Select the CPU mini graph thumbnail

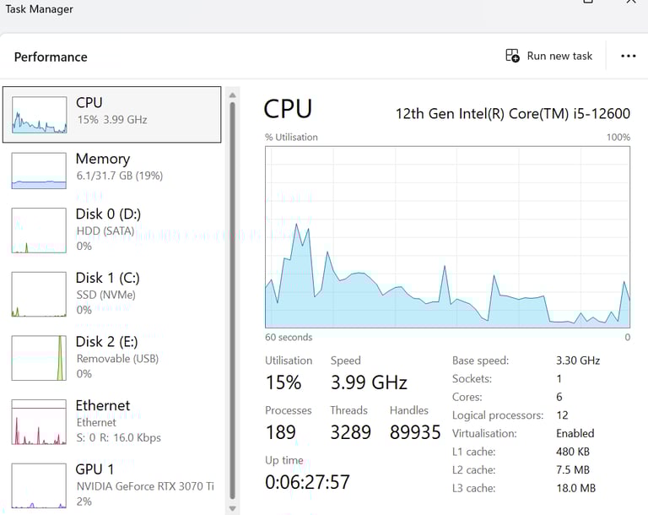(40, 115)
